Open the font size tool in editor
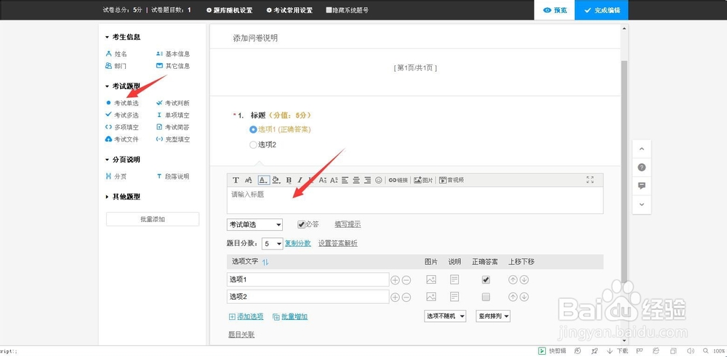The height and width of the screenshot is (357, 727). tap(249, 180)
